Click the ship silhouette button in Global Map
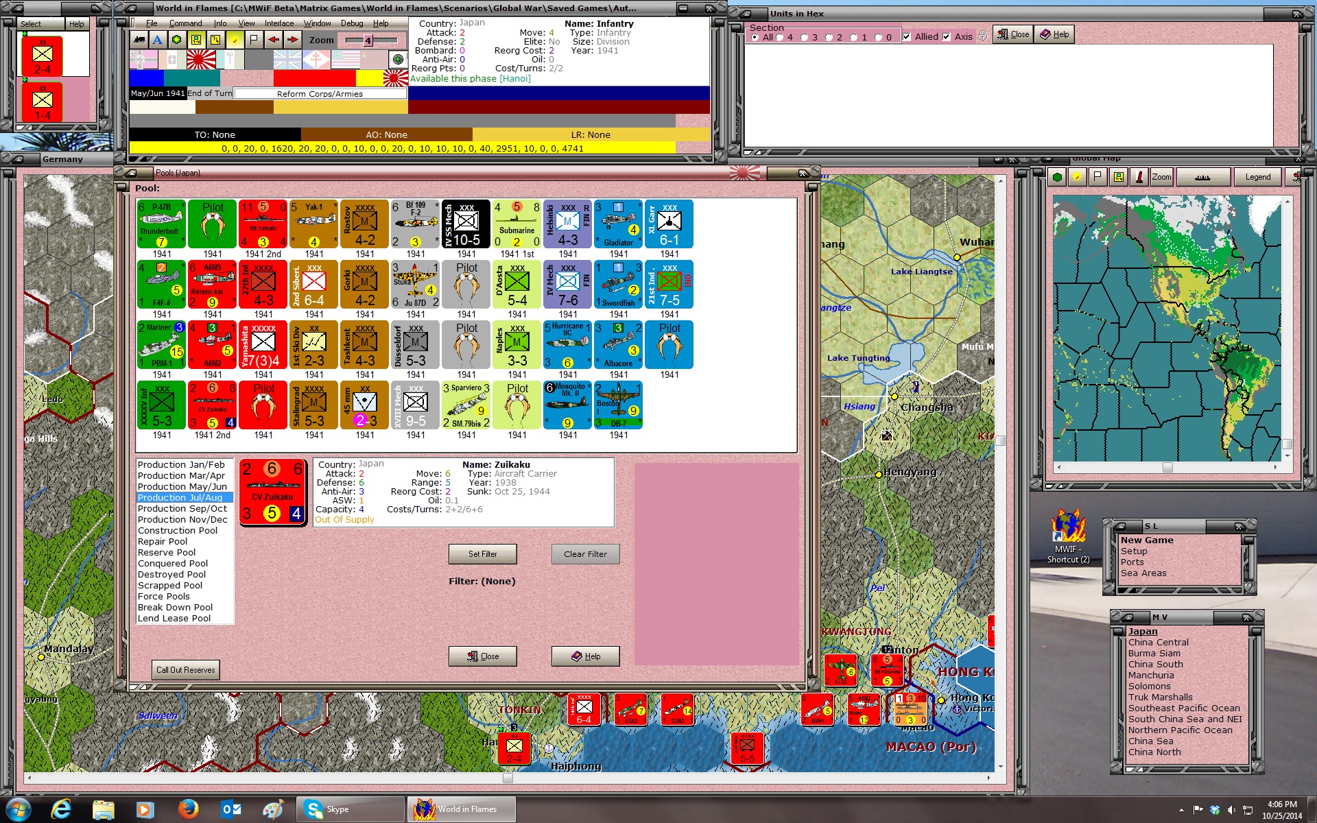 (x=1202, y=177)
